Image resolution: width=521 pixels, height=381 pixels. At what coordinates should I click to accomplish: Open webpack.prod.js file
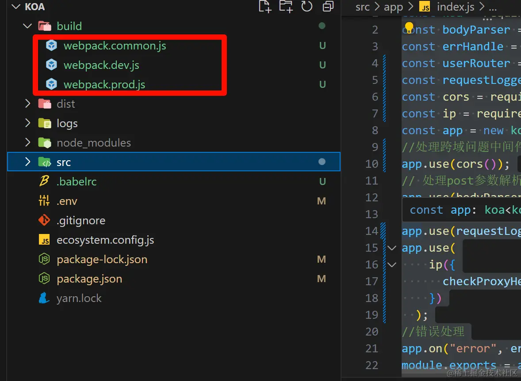click(104, 85)
